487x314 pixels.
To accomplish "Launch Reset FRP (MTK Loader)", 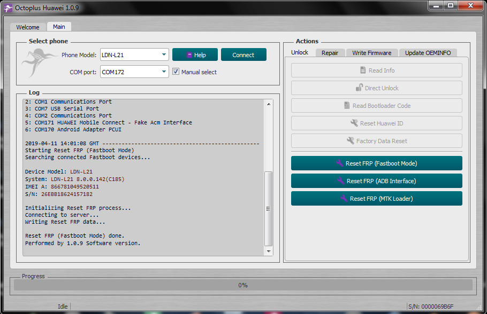I will (x=376, y=198).
